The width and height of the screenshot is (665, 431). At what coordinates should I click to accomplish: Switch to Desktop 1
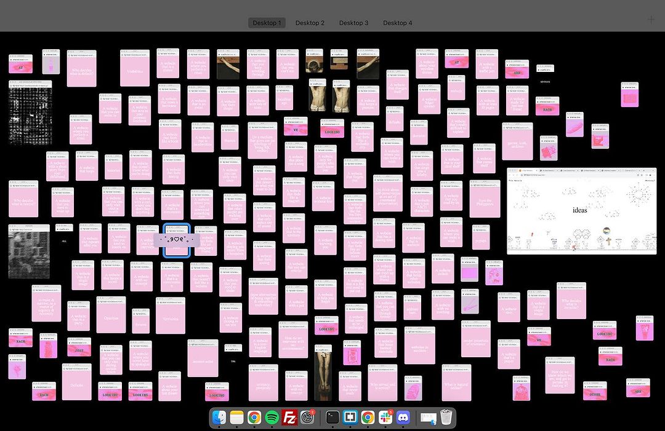267,23
